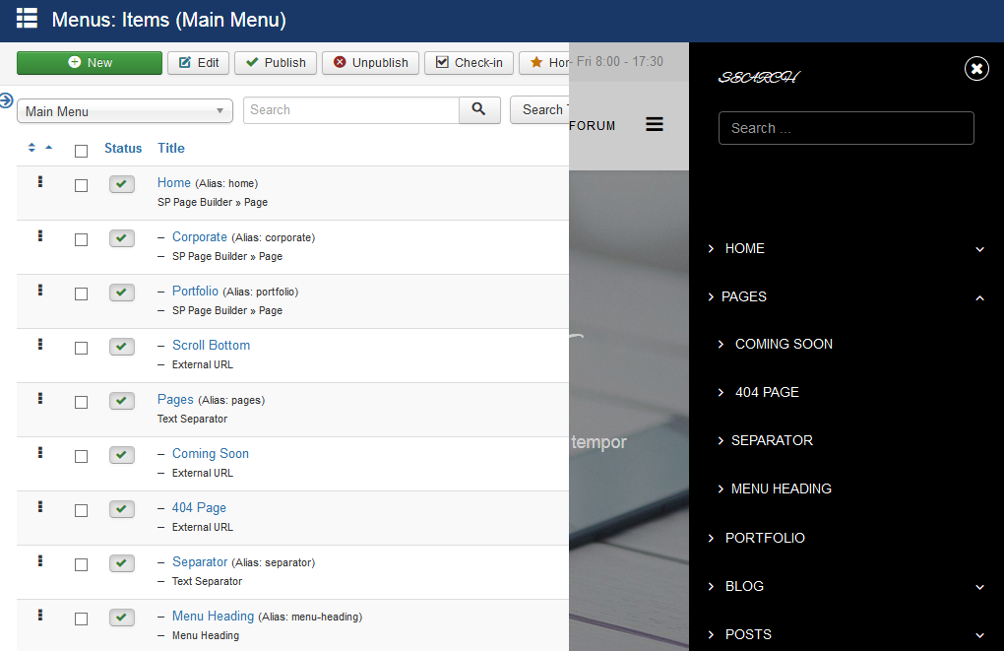Expand the BLOG submenu chevron in offcanvas
The width and height of the screenshot is (1004, 651).
pyautogui.click(x=979, y=587)
